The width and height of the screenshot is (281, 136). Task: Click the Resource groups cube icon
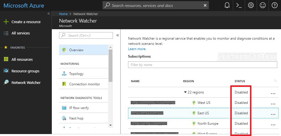[x=6, y=71]
